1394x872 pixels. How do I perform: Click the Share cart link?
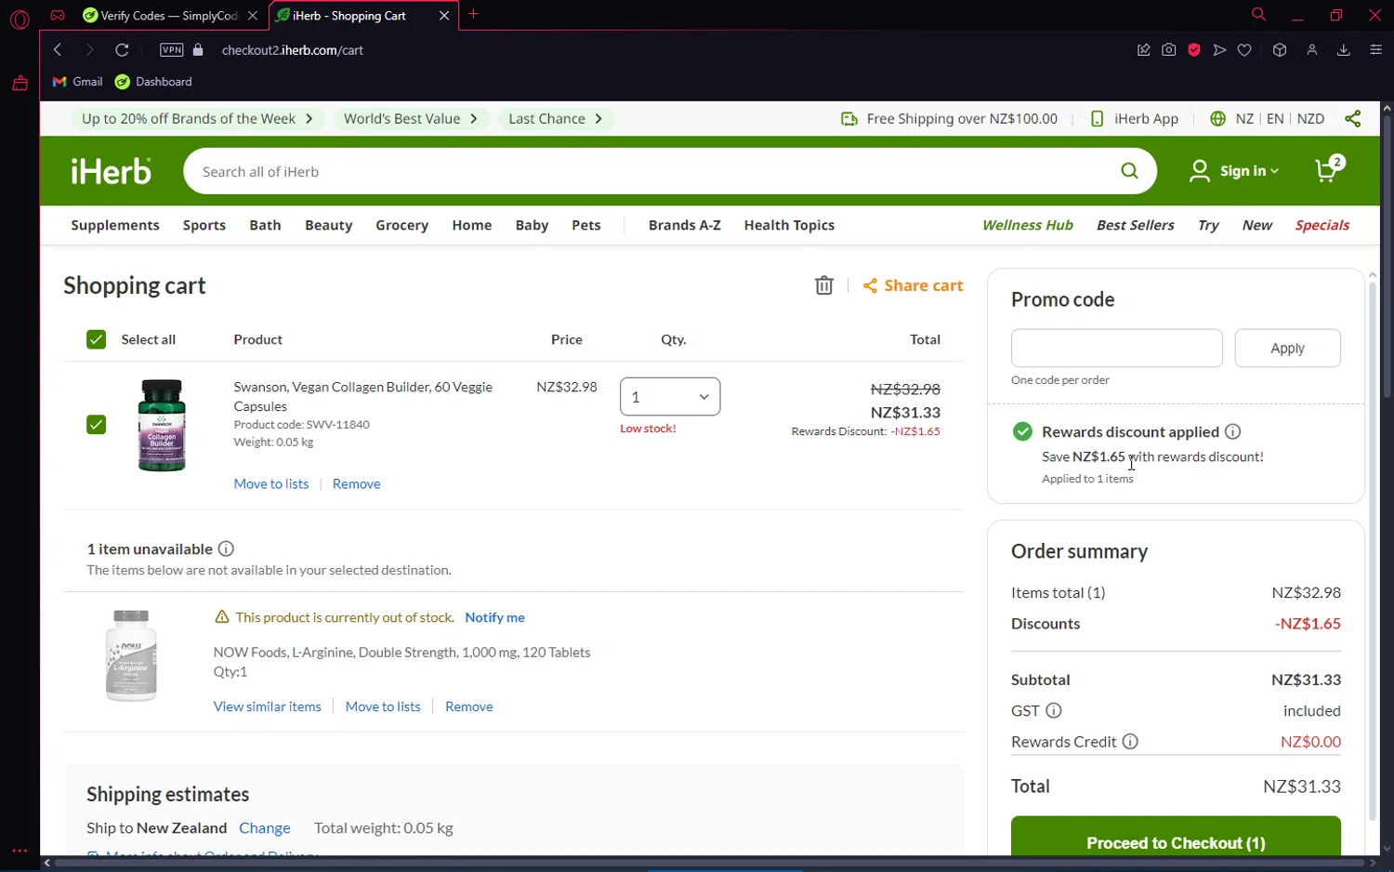pyautogui.click(x=914, y=285)
